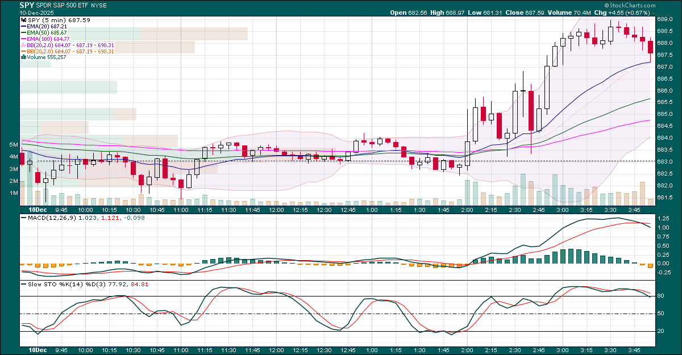682x355 pixels.
Task: Click the ©StockCharts.com watermark link
Action: coord(630,5)
